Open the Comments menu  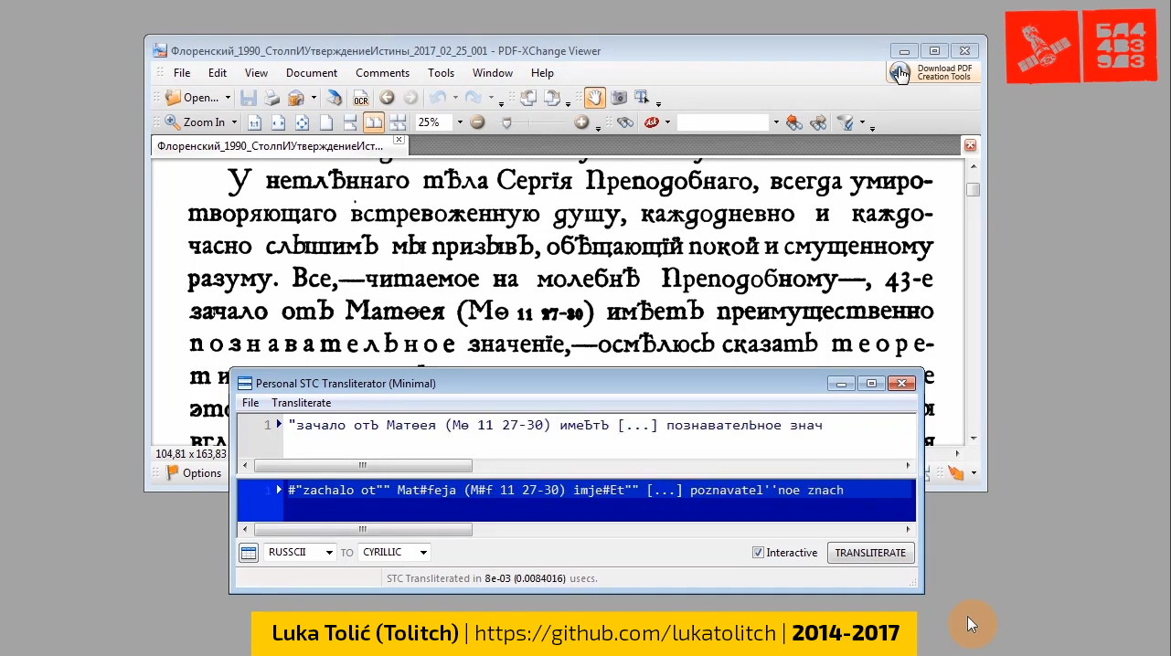[383, 73]
